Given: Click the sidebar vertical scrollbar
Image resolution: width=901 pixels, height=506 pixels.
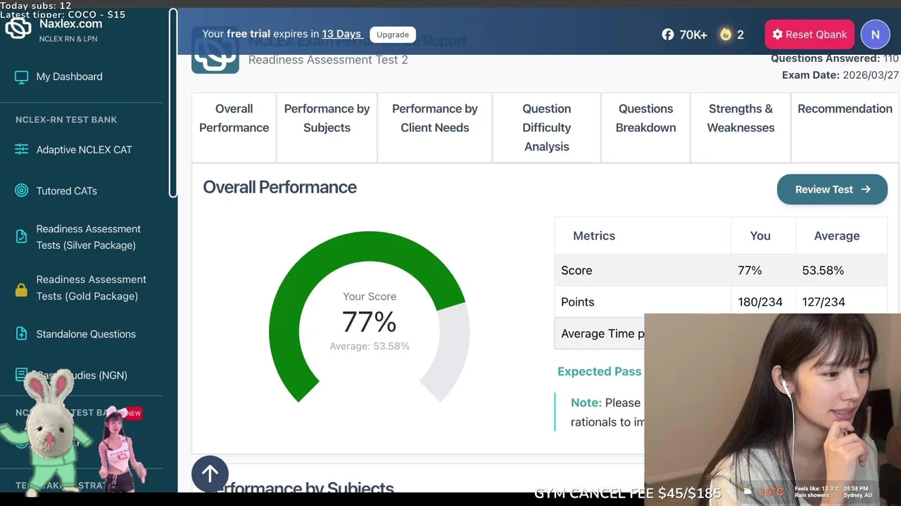Looking at the screenshot, I should point(173,103).
